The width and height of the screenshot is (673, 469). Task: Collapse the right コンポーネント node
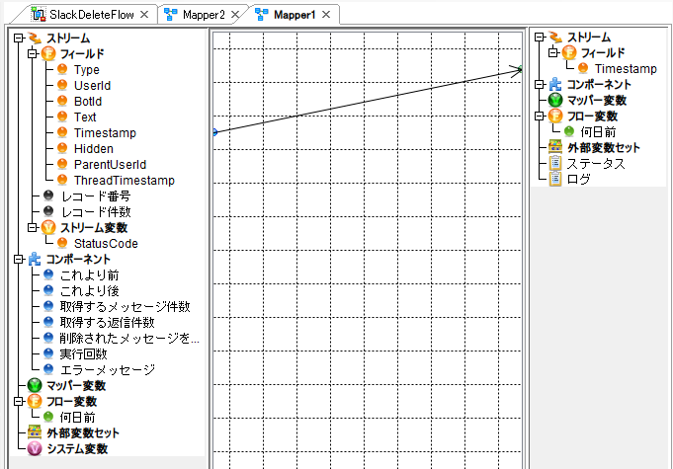(x=539, y=85)
